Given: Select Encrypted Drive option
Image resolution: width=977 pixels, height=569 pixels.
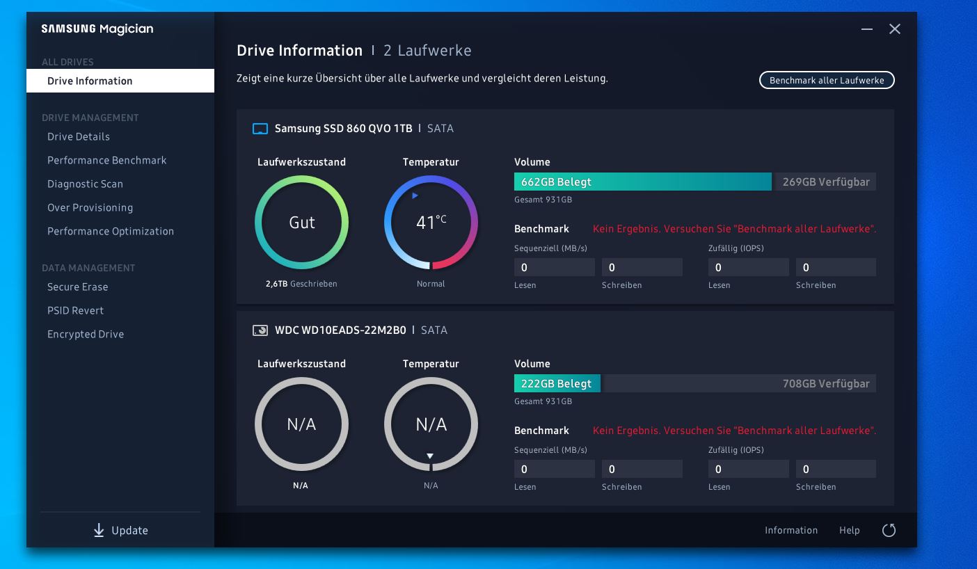Looking at the screenshot, I should coord(86,335).
